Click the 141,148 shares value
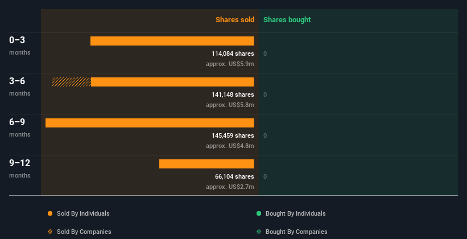The height and width of the screenshot is (239, 467). click(233, 94)
